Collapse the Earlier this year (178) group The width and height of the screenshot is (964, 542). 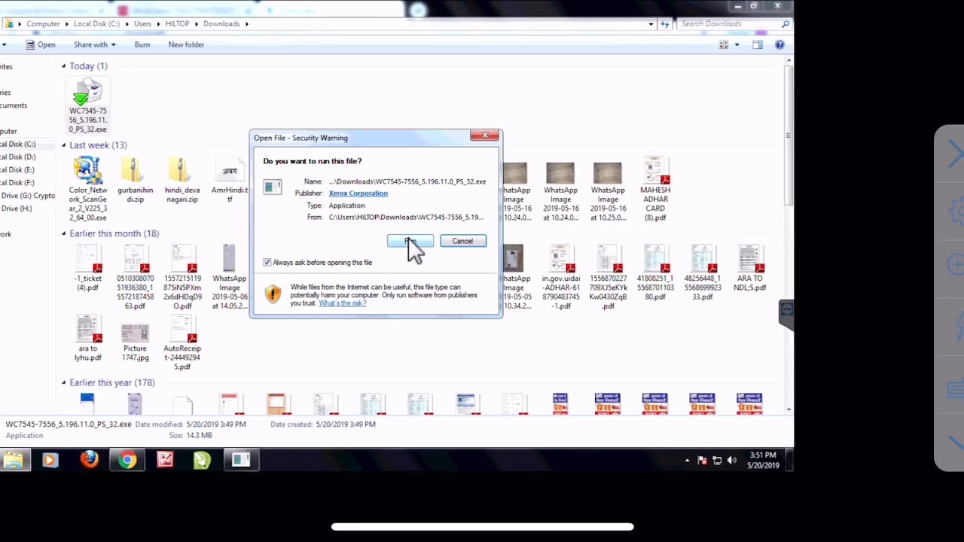[64, 382]
